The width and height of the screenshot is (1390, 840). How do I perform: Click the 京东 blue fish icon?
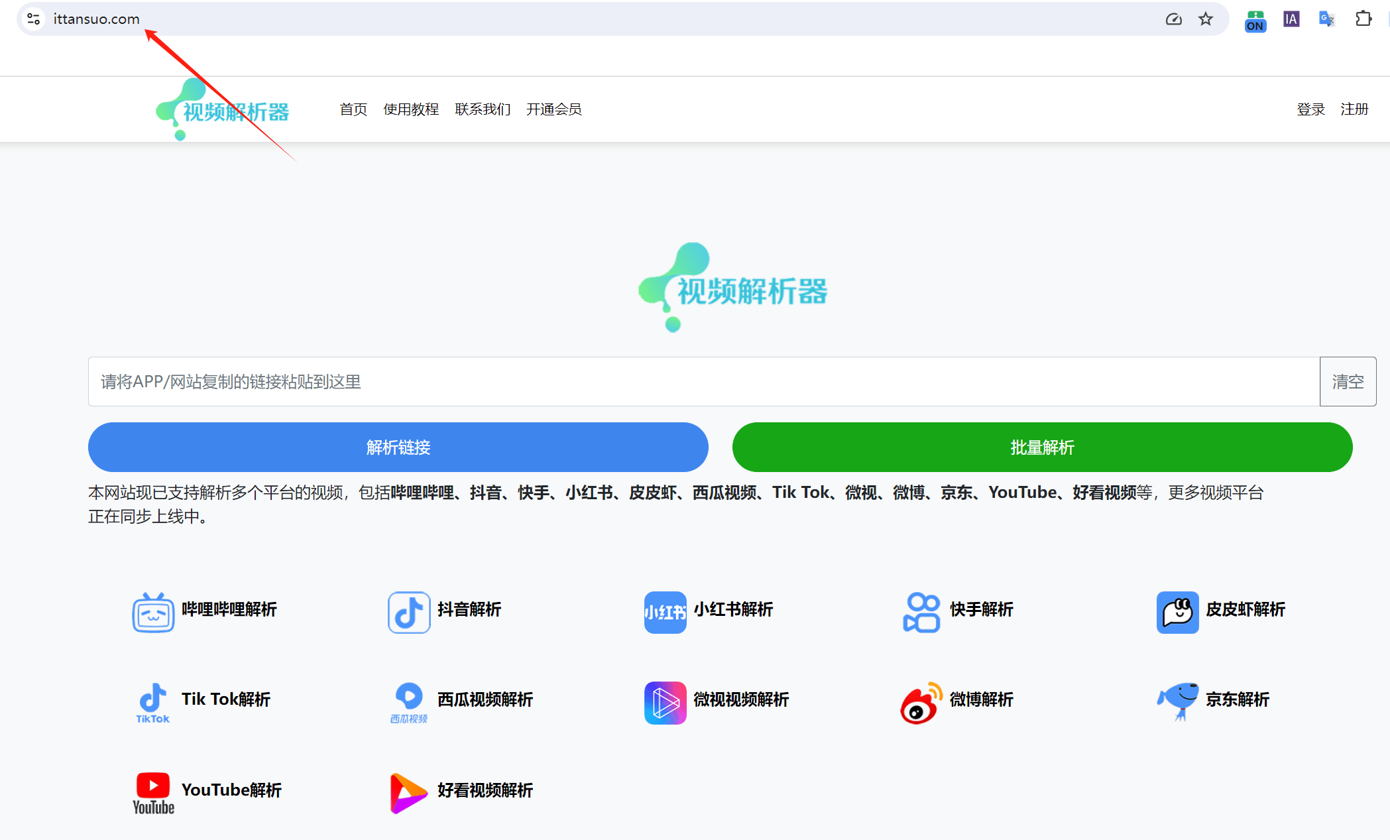pyautogui.click(x=1178, y=701)
